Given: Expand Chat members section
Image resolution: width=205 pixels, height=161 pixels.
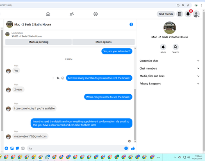Looking at the screenshot, I should point(169,68).
